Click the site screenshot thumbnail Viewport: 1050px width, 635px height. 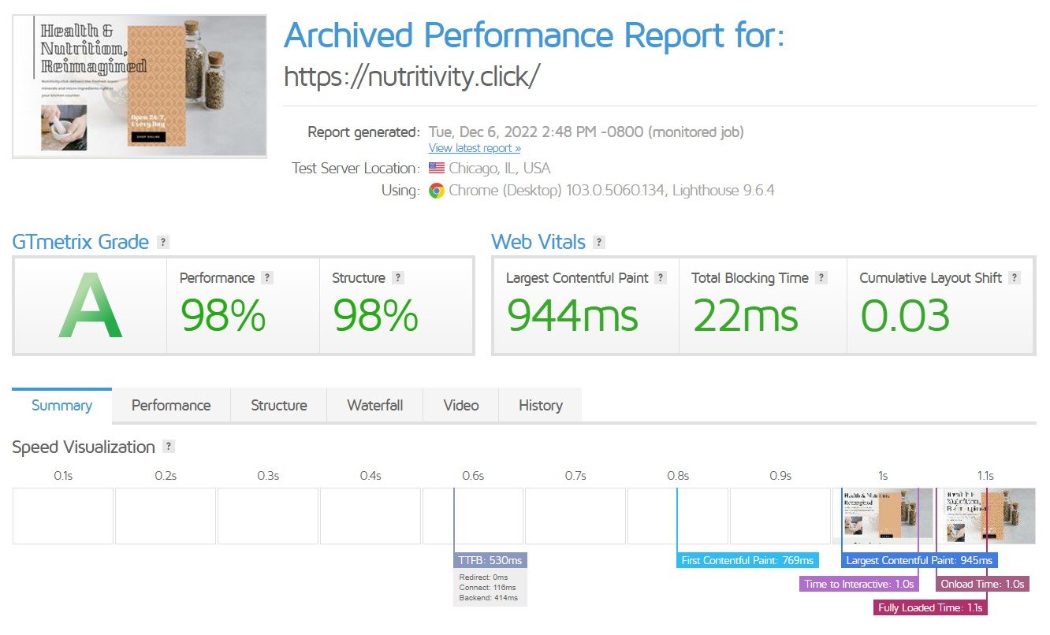140,87
